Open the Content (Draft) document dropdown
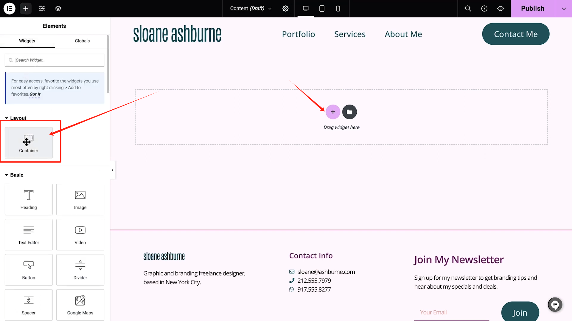This screenshot has width=572, height=321. click(251, 8)
